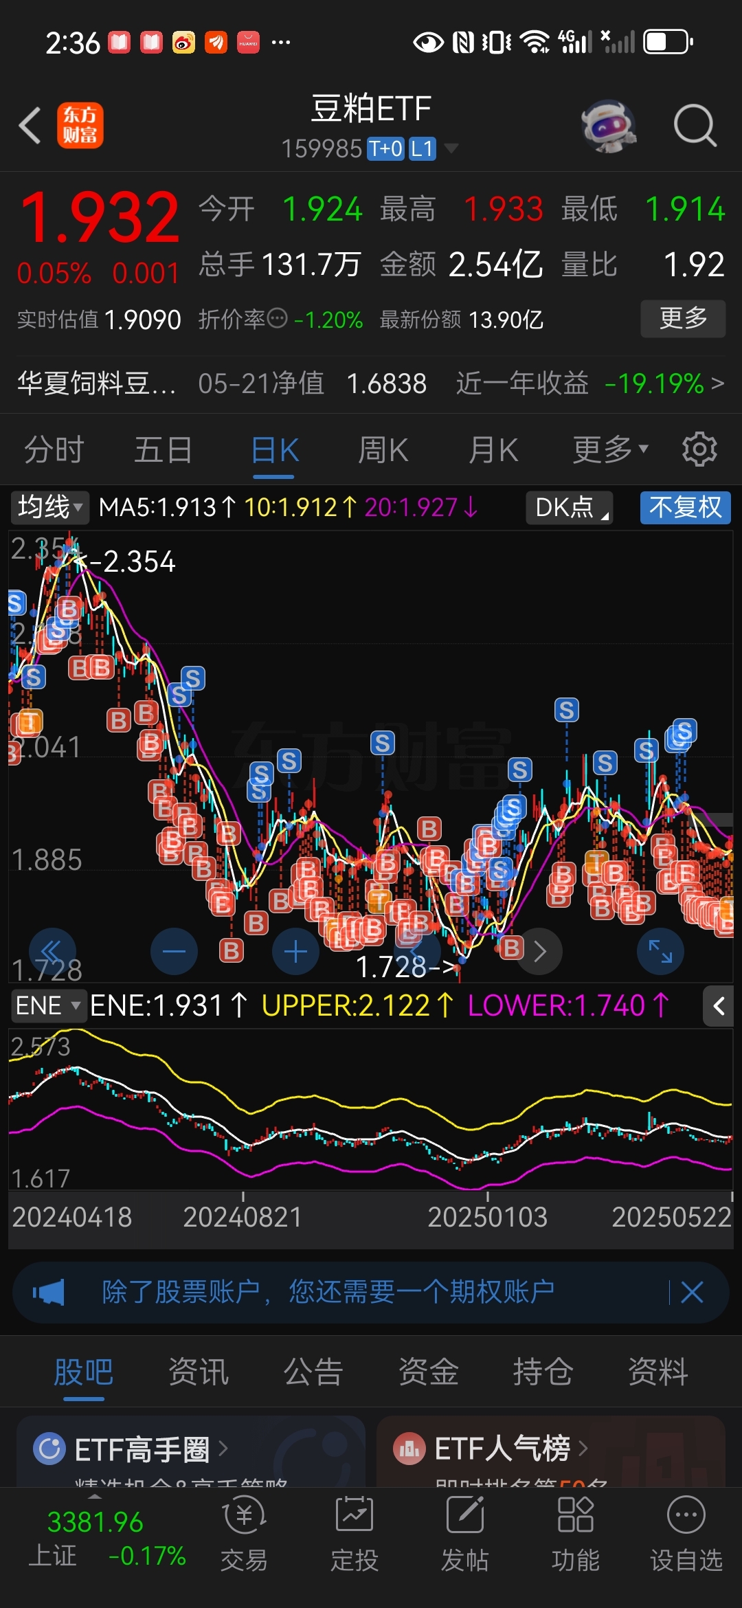Switch to the 资讯 tab
Image resolution: width=742 pixels, height=1608 pixels.
point(199,1372)
